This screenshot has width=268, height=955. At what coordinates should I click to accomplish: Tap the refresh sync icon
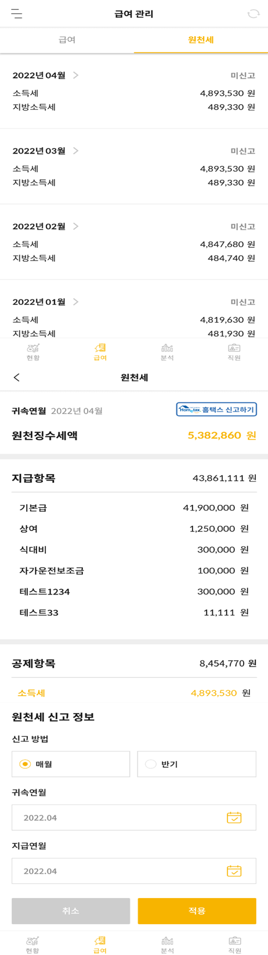coord(253,13)
